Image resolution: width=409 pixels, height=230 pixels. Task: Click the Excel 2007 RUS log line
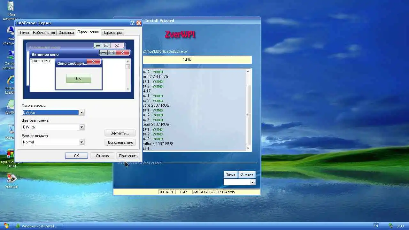[x=157, y=125]
